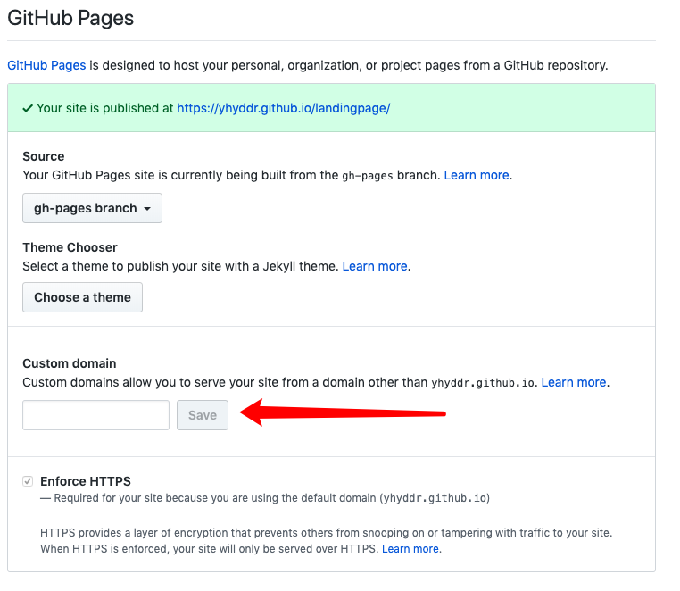Screen dimensions: 680x591
Task: Click the Enforce HTTPS label text
Action: [x=86, y=481]
